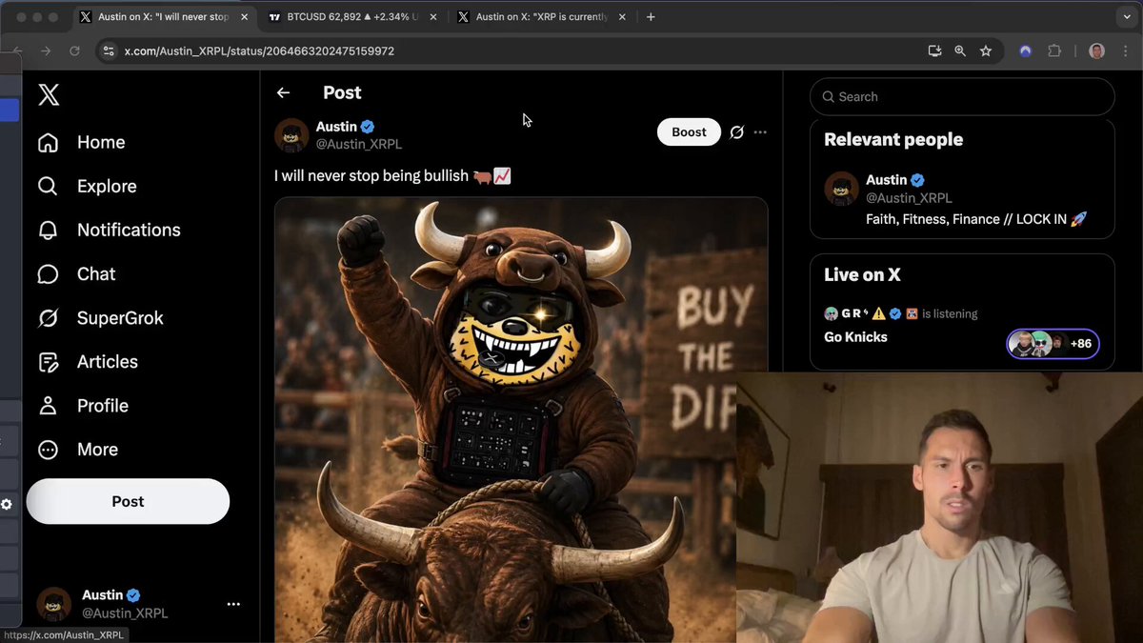This screenshot has width=1143, height=643.
Task: Click the X logo in the sidebar
Action: (49, 94)
